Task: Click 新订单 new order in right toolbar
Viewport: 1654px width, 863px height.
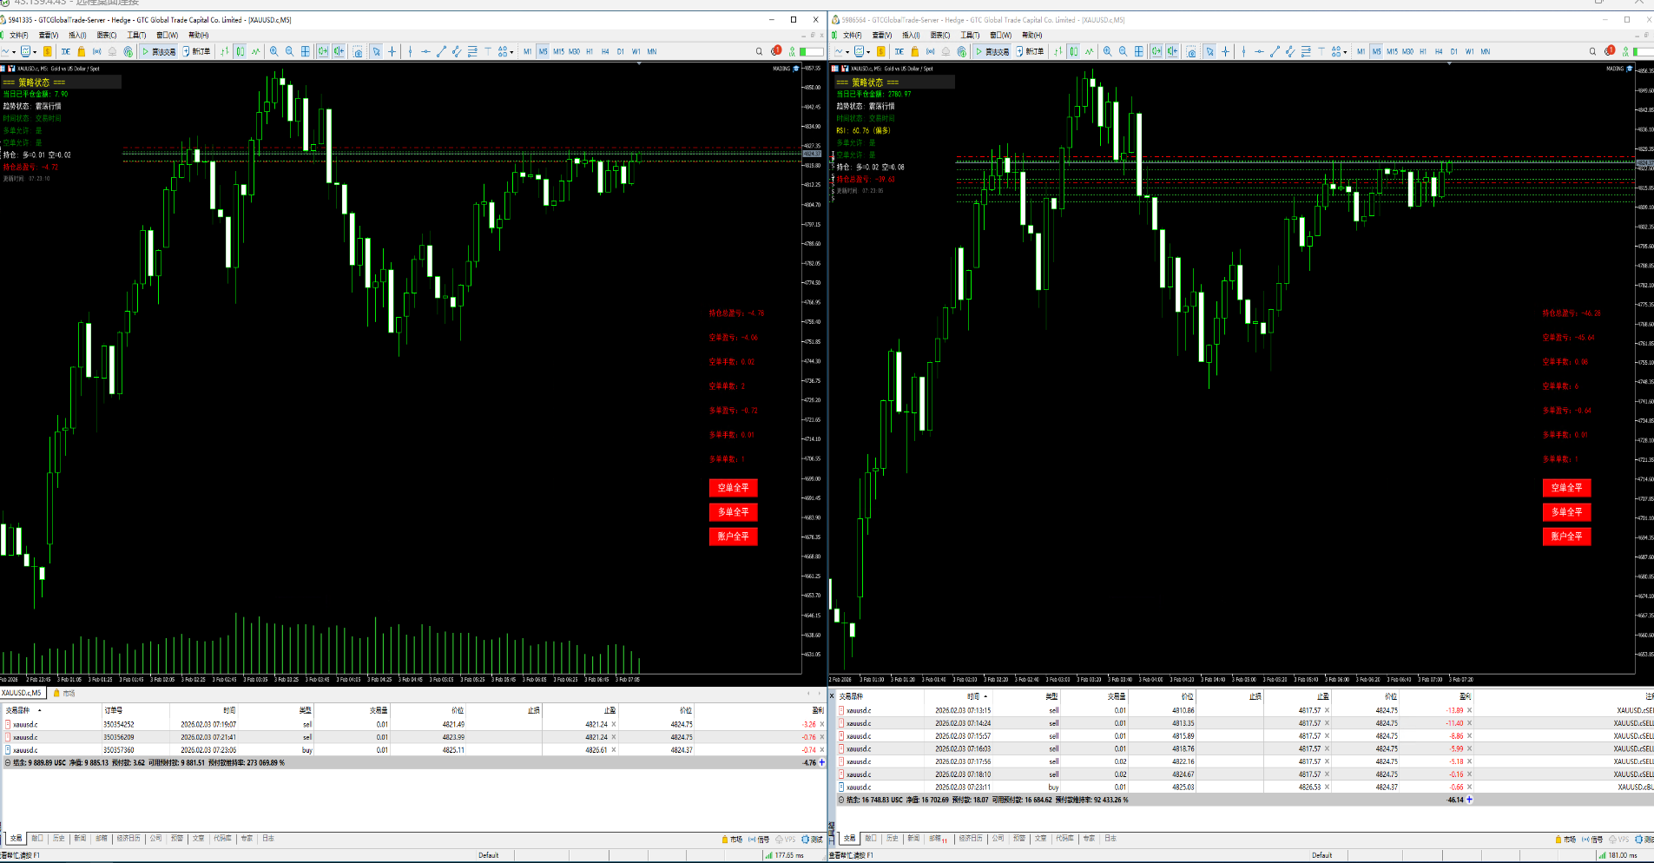Action: point(1030,51)
